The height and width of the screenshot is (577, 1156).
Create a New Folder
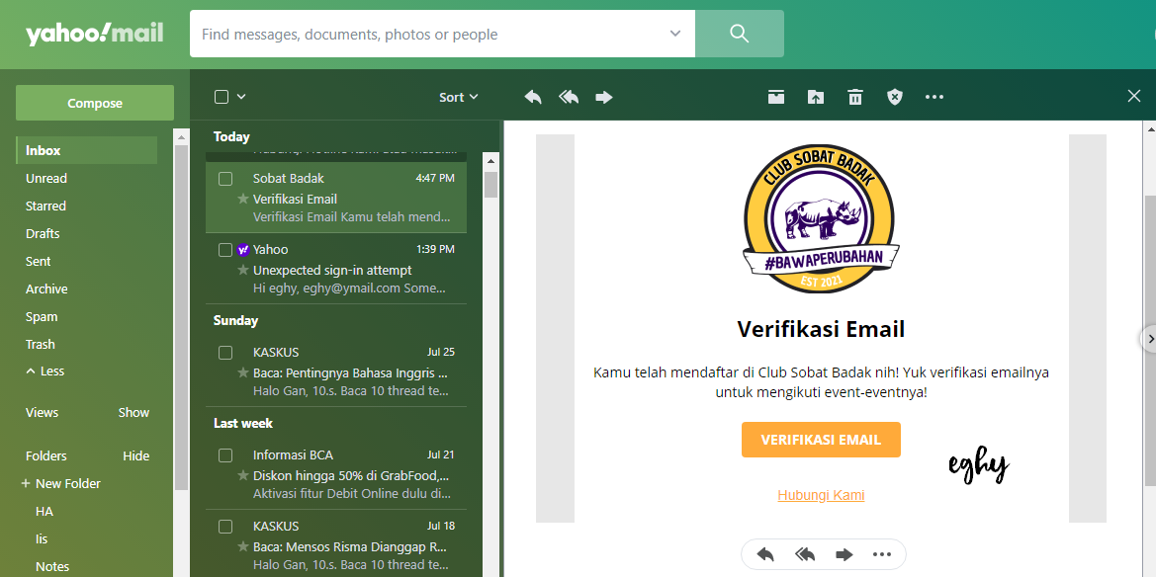pos(61,483)
